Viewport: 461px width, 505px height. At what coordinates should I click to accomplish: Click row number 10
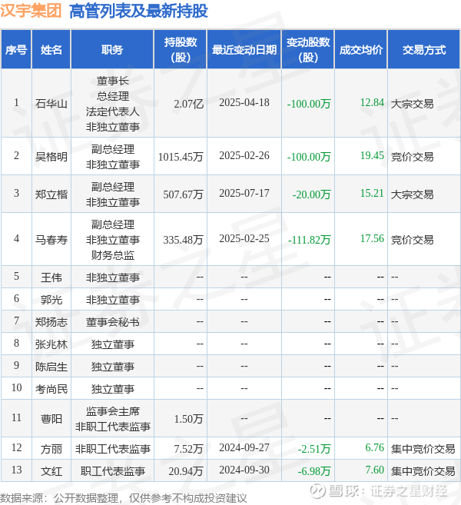tap(16, 387)
